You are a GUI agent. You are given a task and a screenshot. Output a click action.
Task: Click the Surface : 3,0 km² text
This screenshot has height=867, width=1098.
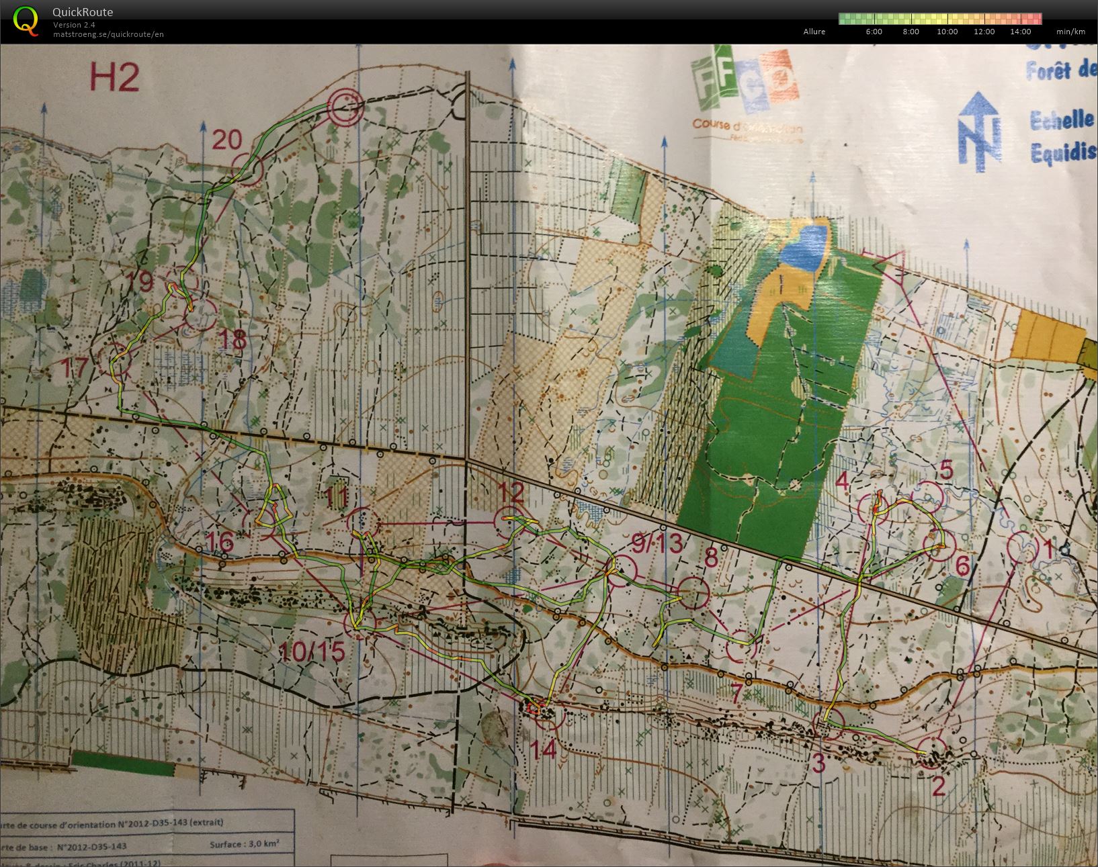pyautogui.click(x=245, y=845)
